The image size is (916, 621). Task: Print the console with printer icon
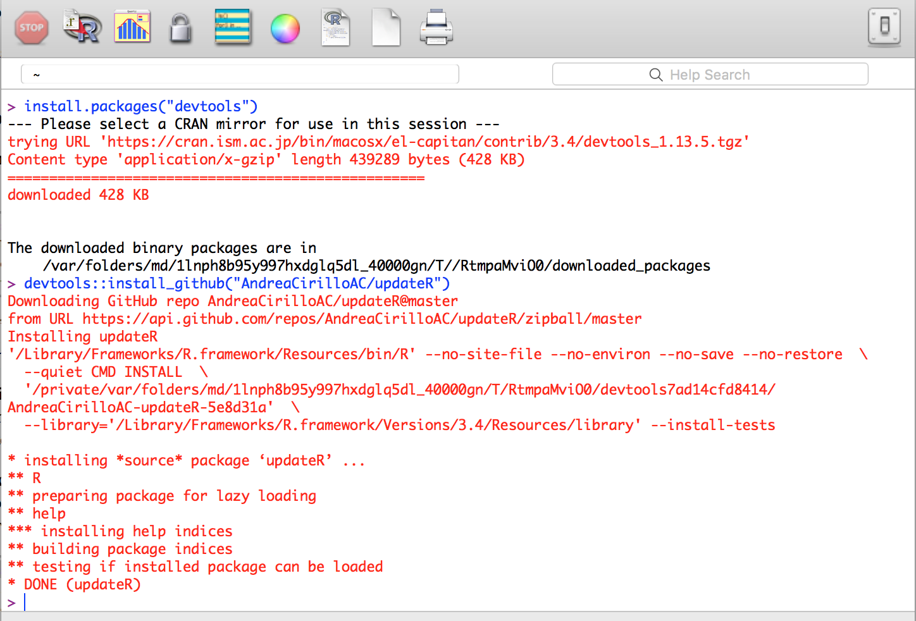pos(436,28)
